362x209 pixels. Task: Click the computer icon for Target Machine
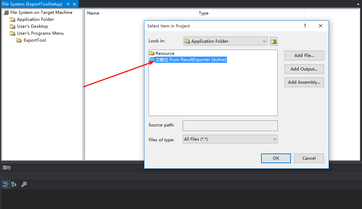6,12
